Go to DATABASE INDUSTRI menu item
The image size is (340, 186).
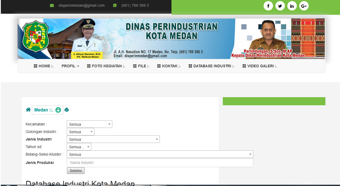tap(211, 66)
